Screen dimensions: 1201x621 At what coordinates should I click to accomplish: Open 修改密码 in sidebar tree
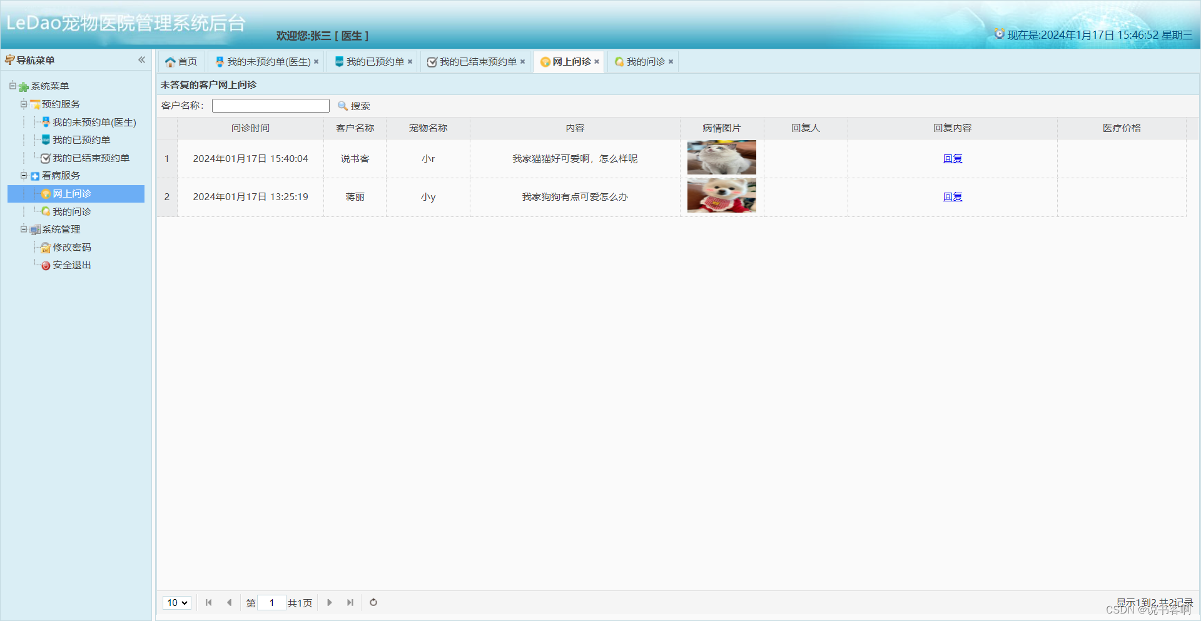[x=71, y=248]
